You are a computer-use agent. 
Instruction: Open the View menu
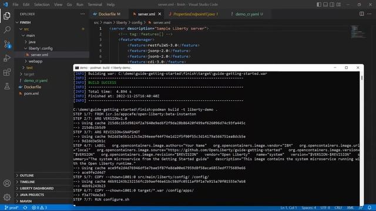58,5
